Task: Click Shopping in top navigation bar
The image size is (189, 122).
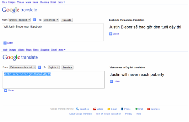Action: 44,2
